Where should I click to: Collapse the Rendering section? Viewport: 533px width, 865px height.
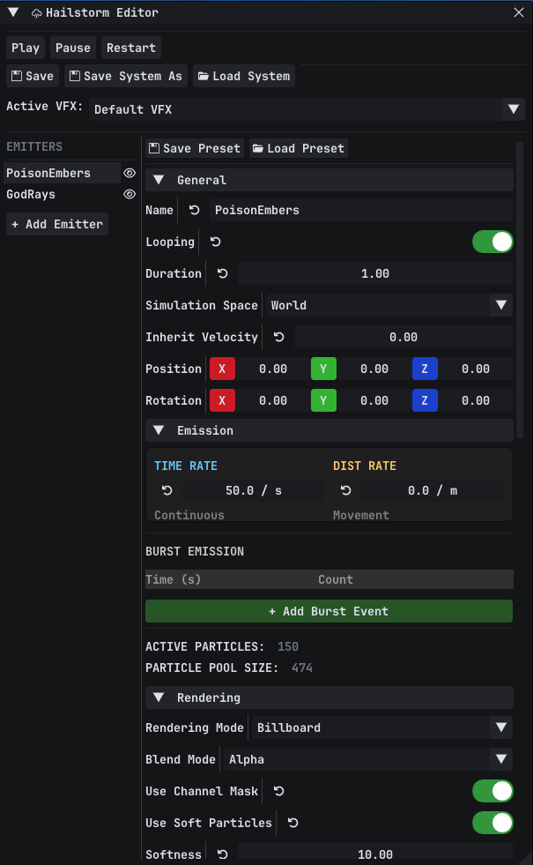[159, 697]
